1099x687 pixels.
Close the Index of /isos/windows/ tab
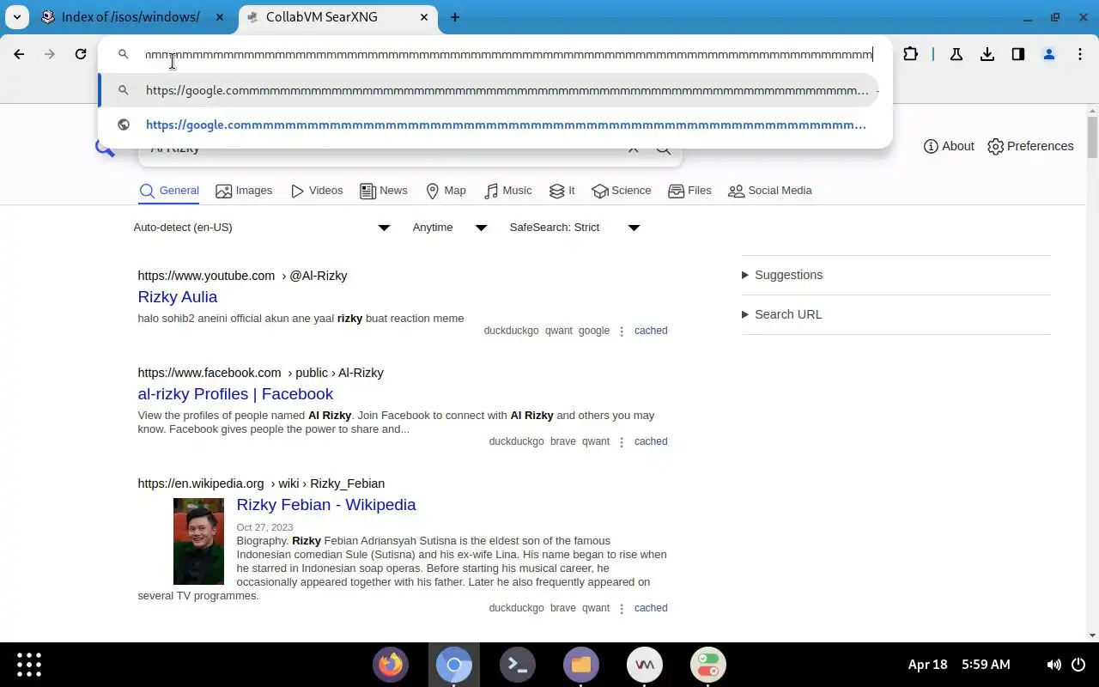coord(221,17)
